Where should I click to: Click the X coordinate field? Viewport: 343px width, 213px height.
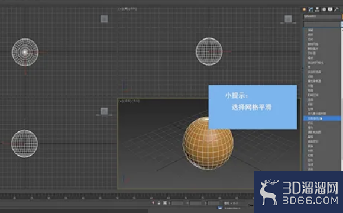177,203
